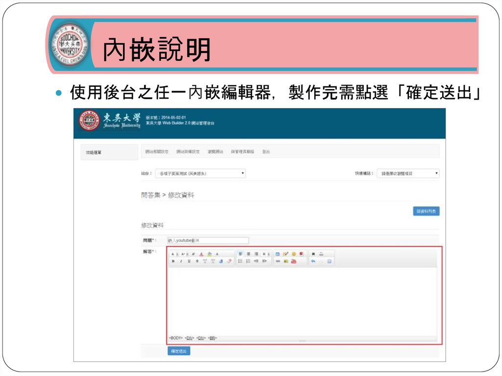The image size is (502, 376).
Task: Select 瀏覽網站 in the top navigation
Action: click(215, 152)
